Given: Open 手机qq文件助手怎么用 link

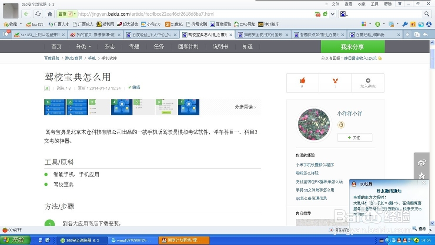Looking at the screenshot, I should (x=315, y=190).
